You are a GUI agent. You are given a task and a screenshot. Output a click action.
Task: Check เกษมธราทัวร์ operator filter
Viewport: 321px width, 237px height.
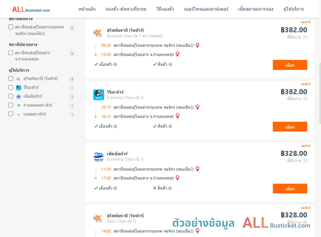(11, 114)
